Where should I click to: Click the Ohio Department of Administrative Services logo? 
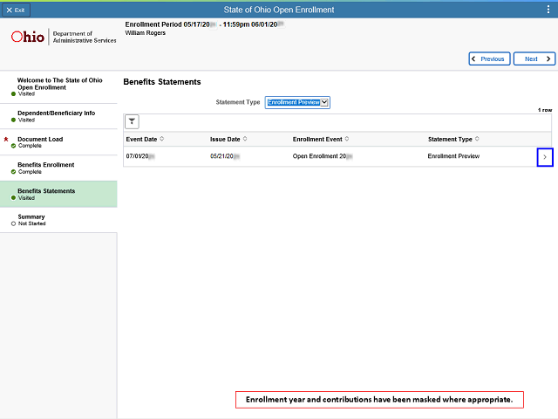(x=63, y=38)
